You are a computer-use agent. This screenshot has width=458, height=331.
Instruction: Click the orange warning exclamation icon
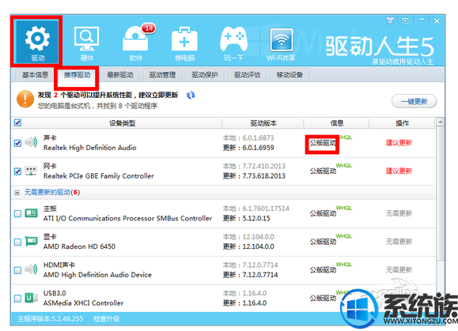pos(25,99)
